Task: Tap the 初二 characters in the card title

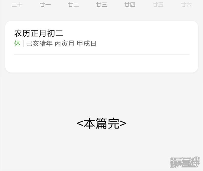Action: tap(55, 33)
